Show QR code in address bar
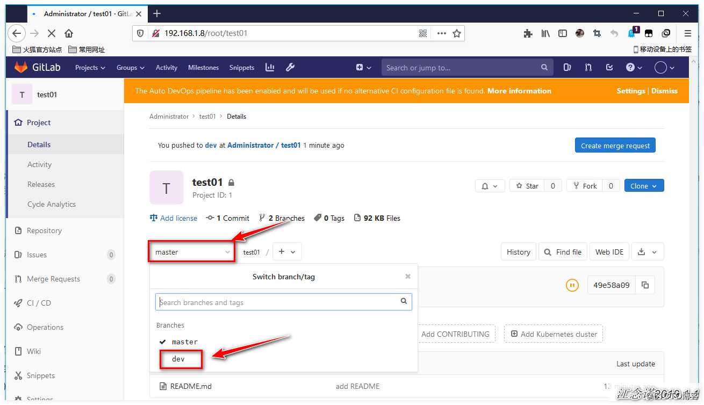This screenshot has height=405, width=704. 423,33
